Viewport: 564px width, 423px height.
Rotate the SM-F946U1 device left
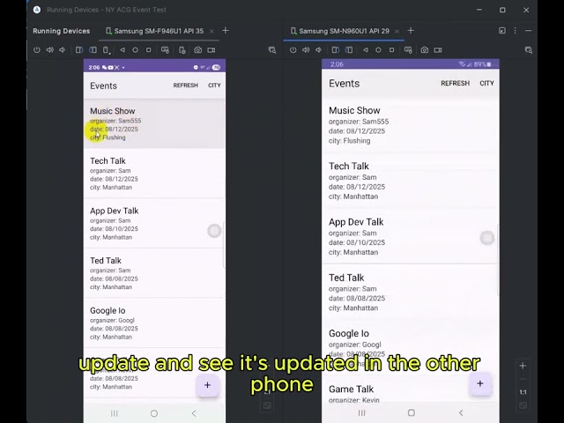[x=79, y=50]
